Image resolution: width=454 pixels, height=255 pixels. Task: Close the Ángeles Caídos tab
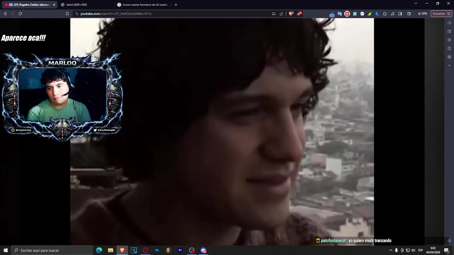pos(54,5)
